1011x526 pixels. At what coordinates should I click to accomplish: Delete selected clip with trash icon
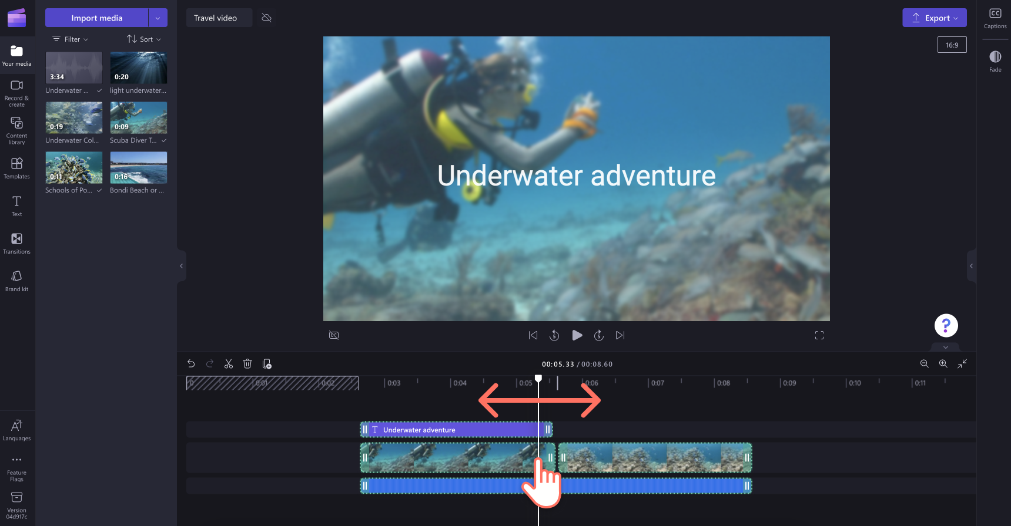coord(247,364)
